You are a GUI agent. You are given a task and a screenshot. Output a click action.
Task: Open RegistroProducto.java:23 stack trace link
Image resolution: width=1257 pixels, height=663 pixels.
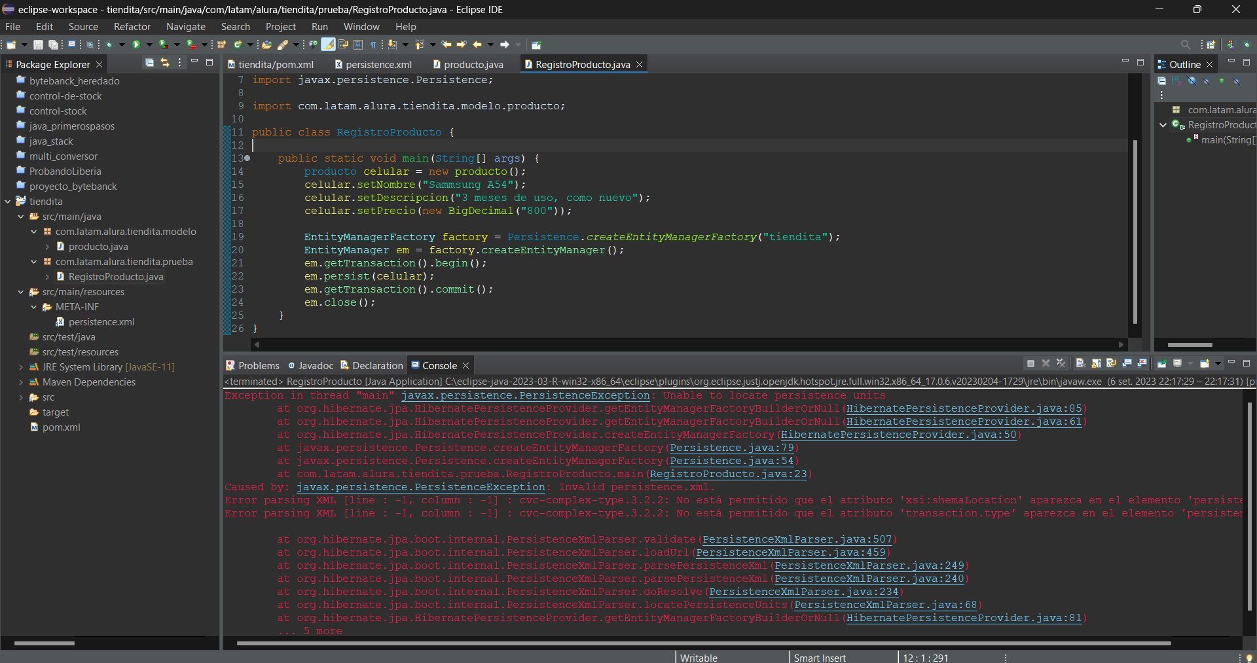click(x=728, y=474)
